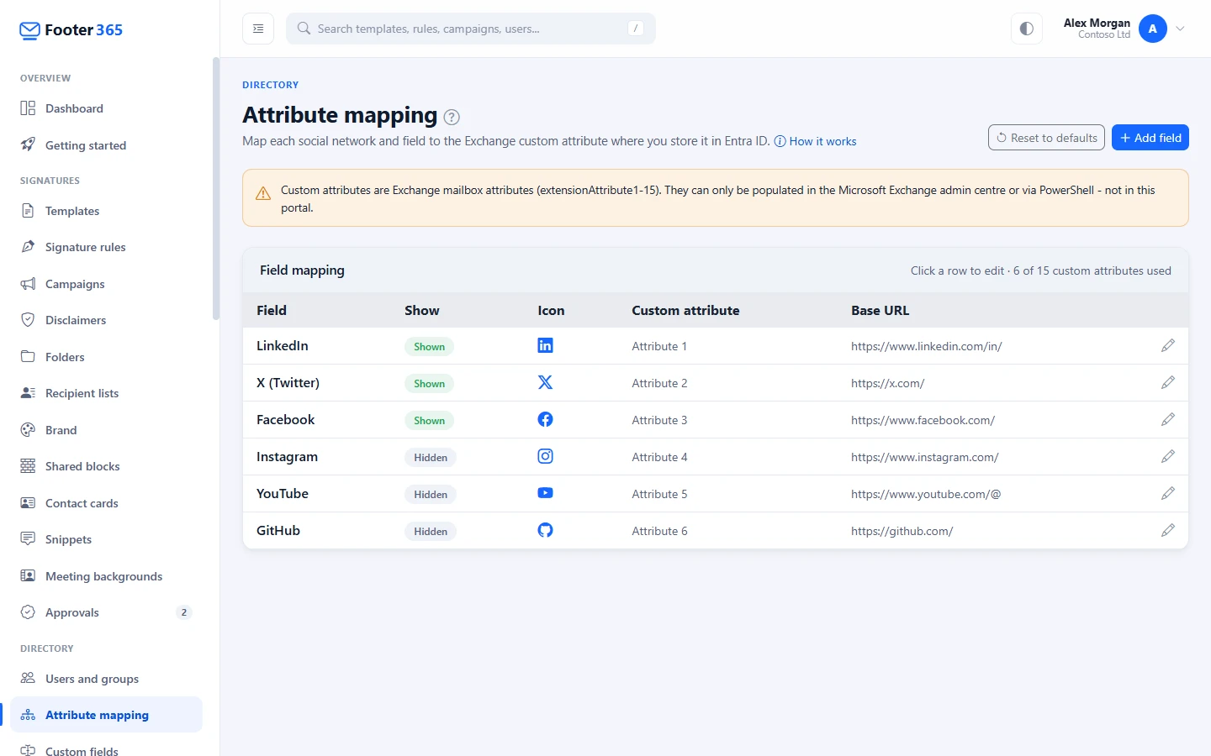Click the Brand palette icon
Image resolution: width=1211 pixels, height=756 pixels.
28,429
